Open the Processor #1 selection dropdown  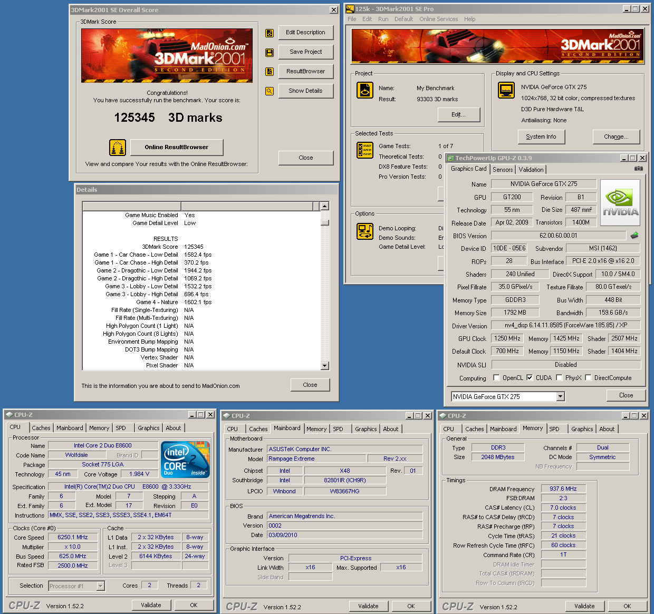point(100,586)
